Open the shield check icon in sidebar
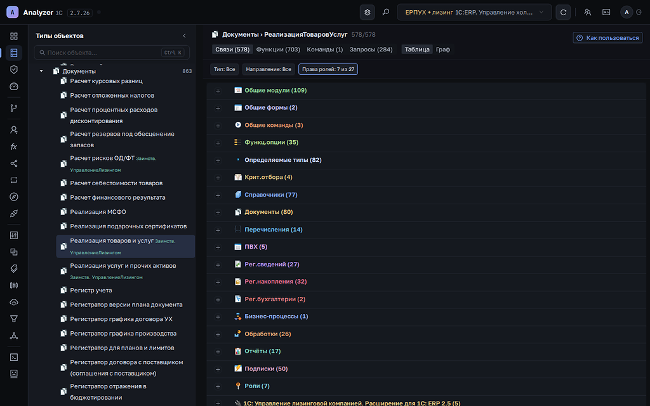 (14, 70)
